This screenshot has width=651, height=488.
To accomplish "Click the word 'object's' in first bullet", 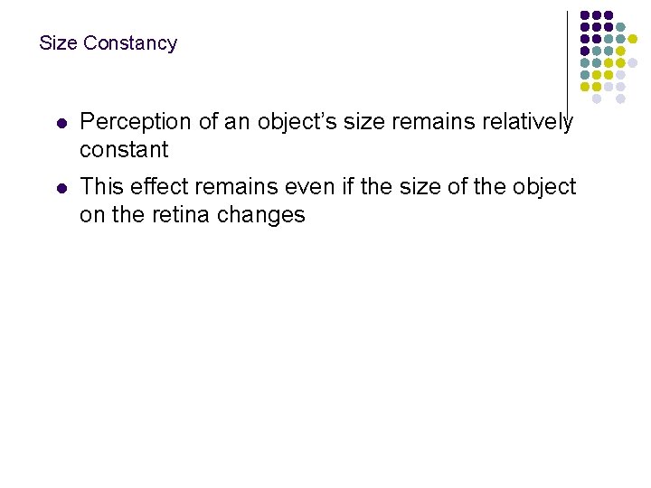I will (x=297, y=123).
